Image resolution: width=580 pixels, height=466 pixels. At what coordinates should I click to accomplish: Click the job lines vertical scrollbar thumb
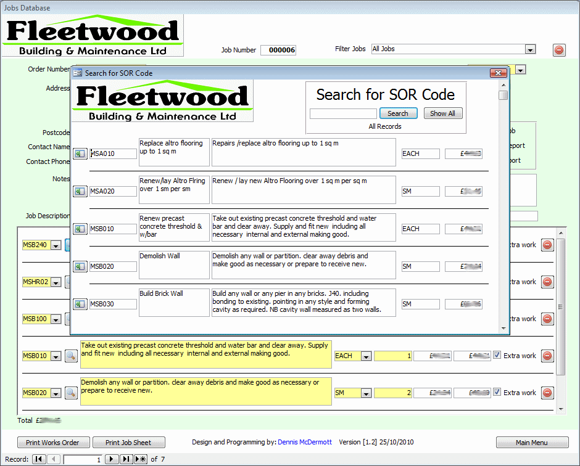(561, 307)
